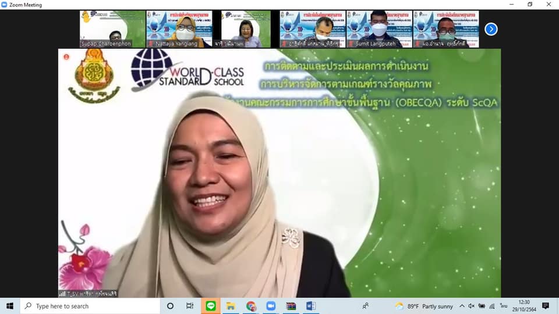Switch to the Zoom taskbar icon
This screenshot has width=559, height=314.
[x=271, y=306]
